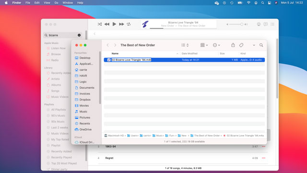Open the Finder menu
This screenshot has height=173, width=307.
coord(17,3)
